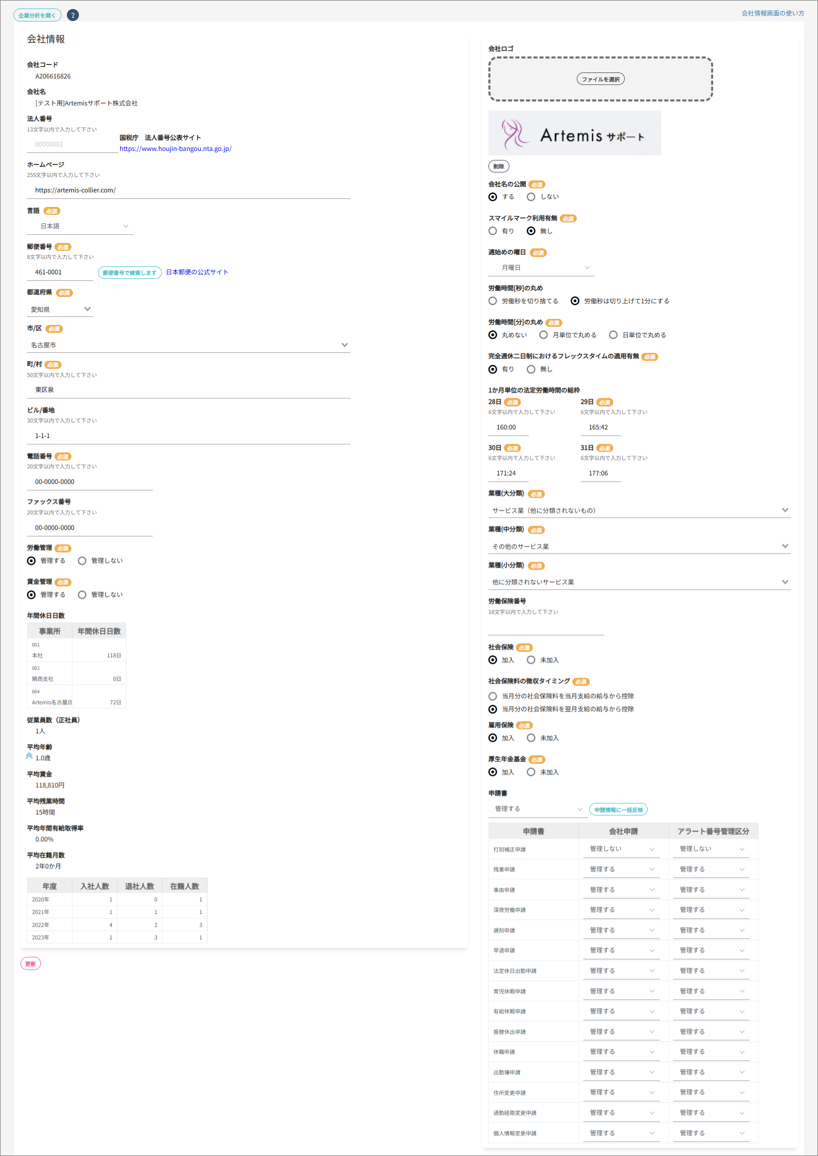Viewport: 818px width, 1156px height.
Task: Open 日本郵便の公式サイト link
Action: (x=197, y=272)
